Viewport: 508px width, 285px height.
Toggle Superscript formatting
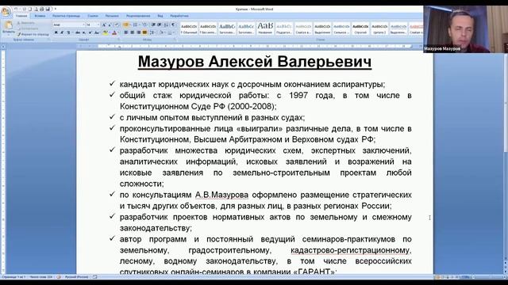click(90, 32)
